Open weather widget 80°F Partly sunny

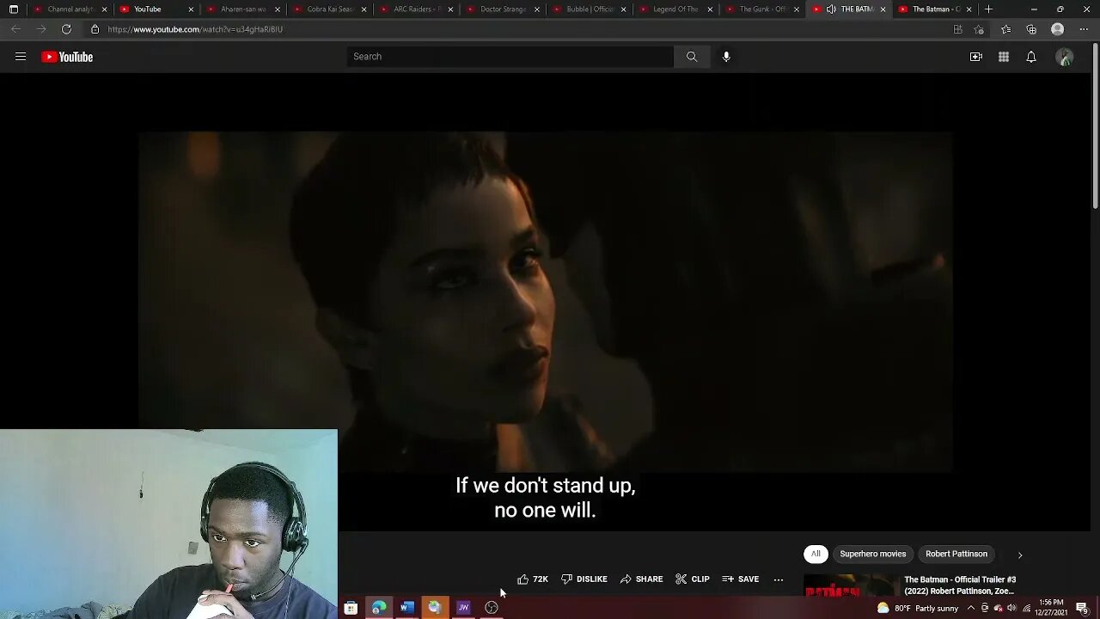click(917, 608)
